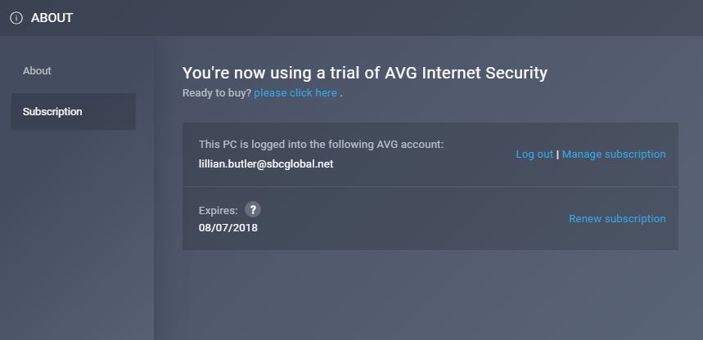Select the Subscription tab in the sidebar
This screenshot has height=340, width=703.
click(x=52, y=112)
